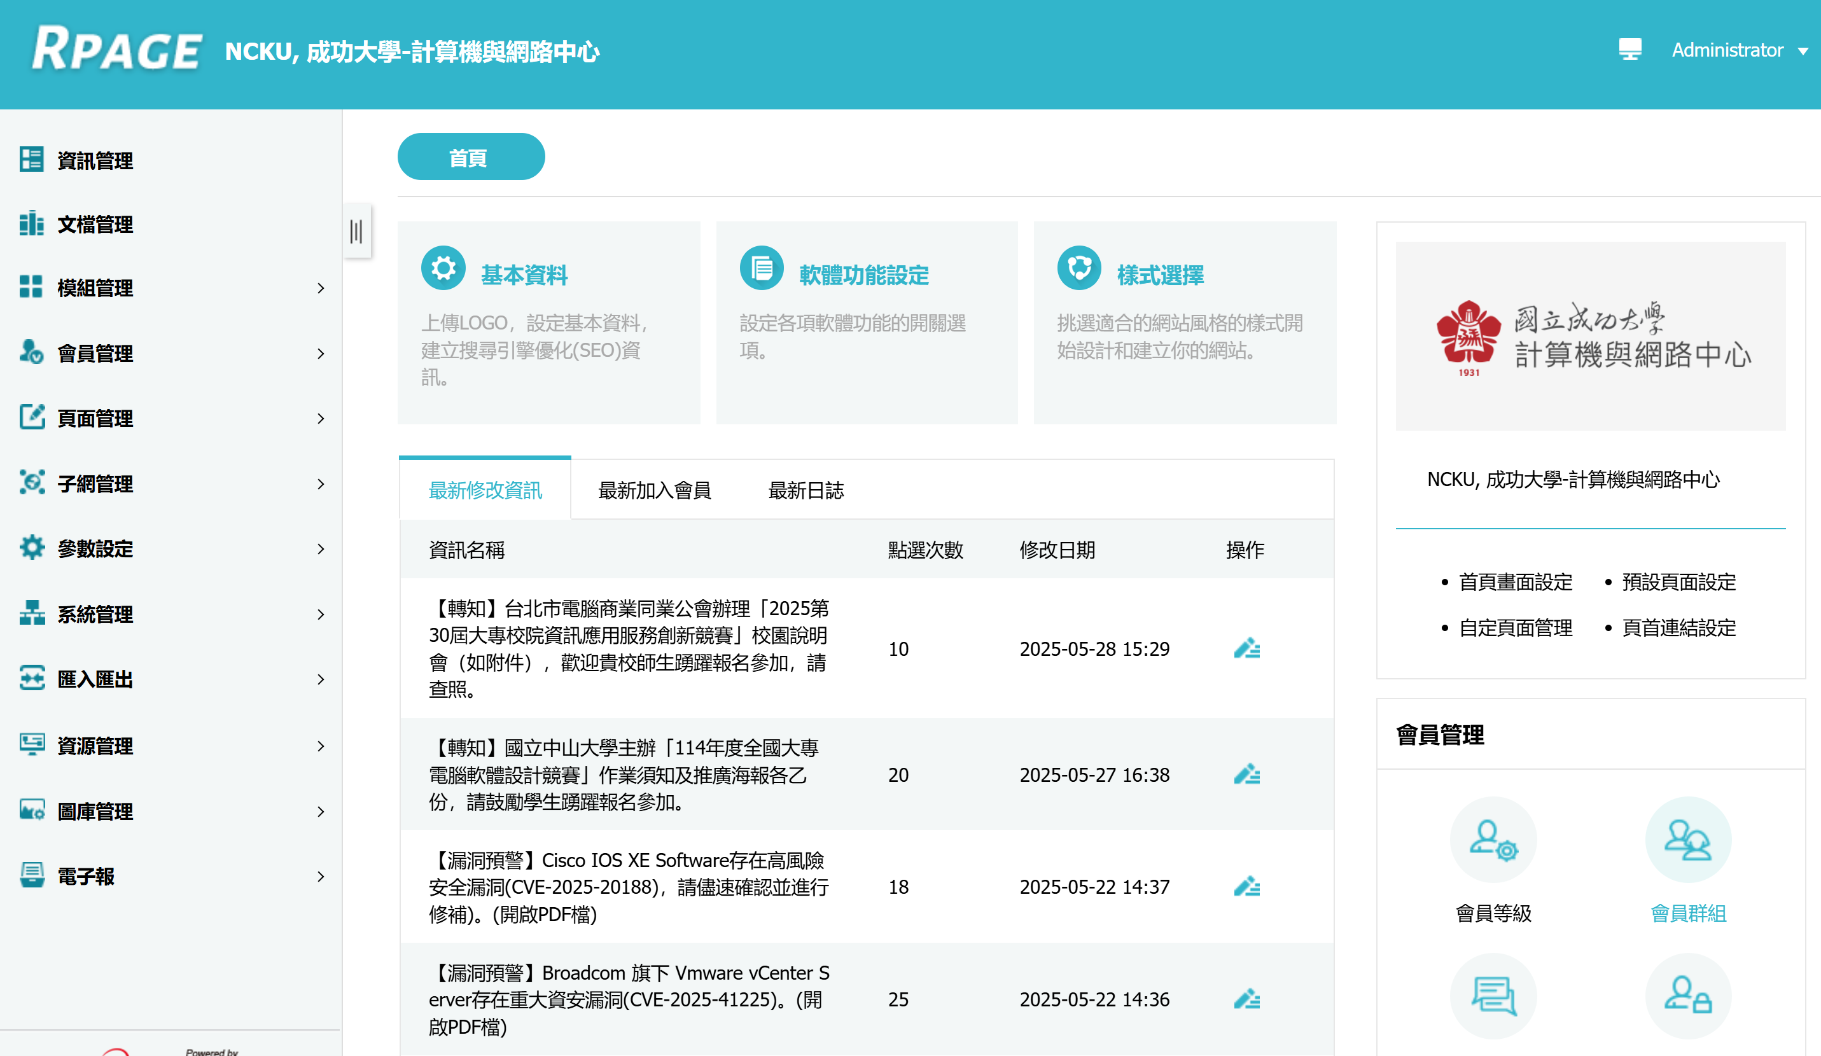Click the 資源管理 monitor icon
The image size is (1821, 1056).
click(x=31, y=744)
